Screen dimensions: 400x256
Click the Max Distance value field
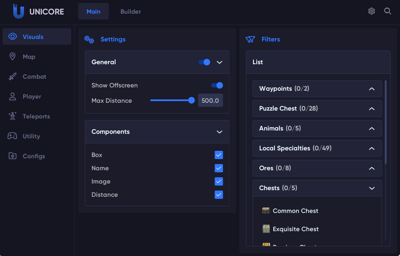pos(210,101)
